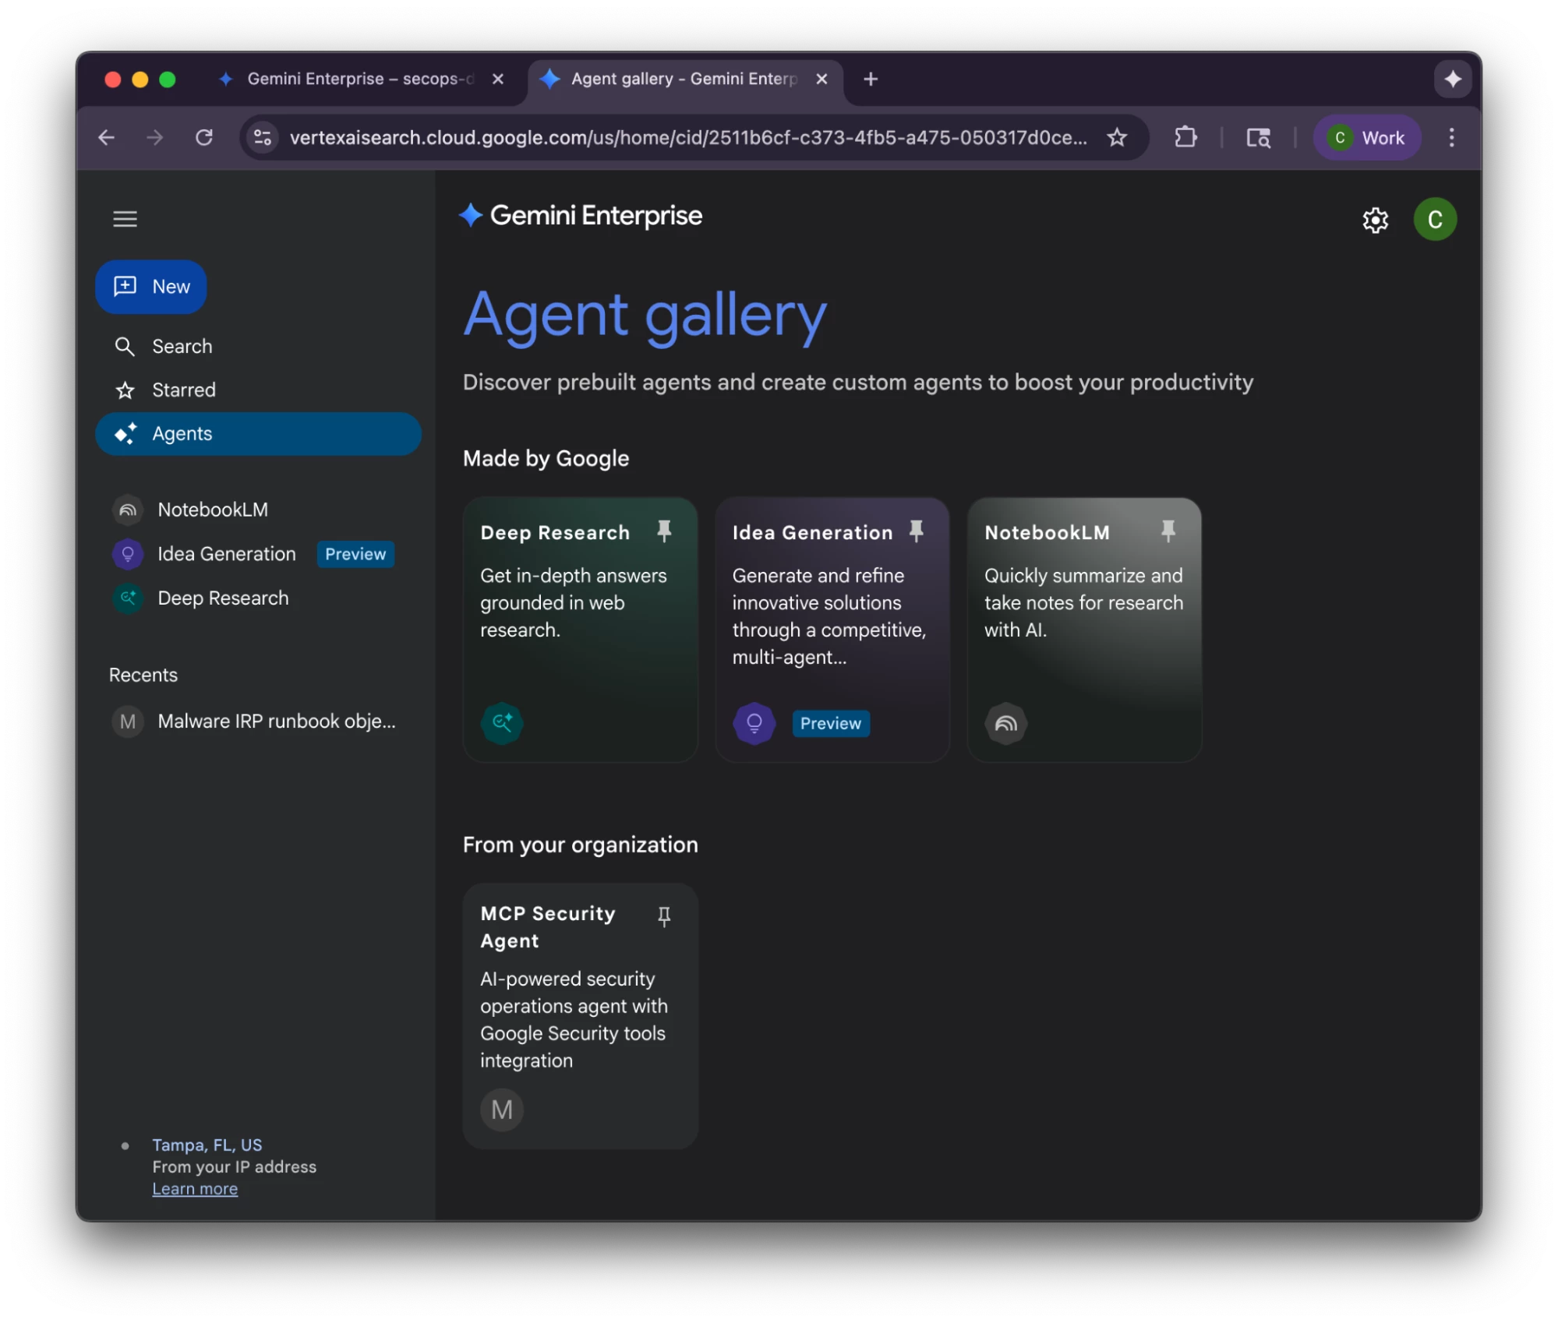Switch to the Gemini Enterprise secops tab
This screenshot has width=1558, height=1323.
359,79
